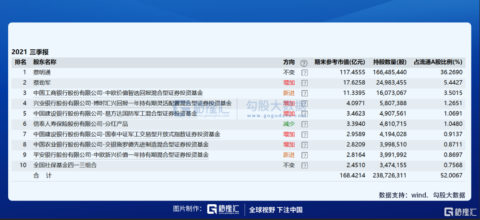Click share count 166,485,440

pyautogui.click(x=390, y=73)
